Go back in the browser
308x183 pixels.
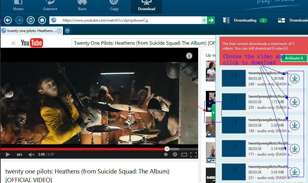coord(8,20)
